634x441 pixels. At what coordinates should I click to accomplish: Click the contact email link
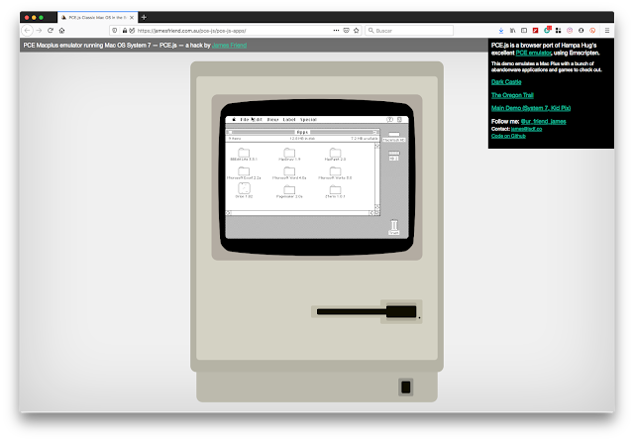pos(526,129)
